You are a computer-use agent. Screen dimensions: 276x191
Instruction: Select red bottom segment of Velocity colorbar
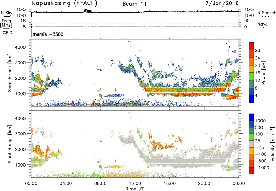[252, 171]
